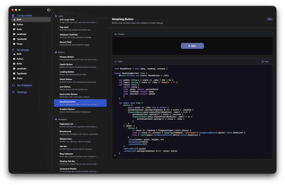Screen dimensions: 285x185
Task: Click the Preview eye icon
Action: click(115, 34)
